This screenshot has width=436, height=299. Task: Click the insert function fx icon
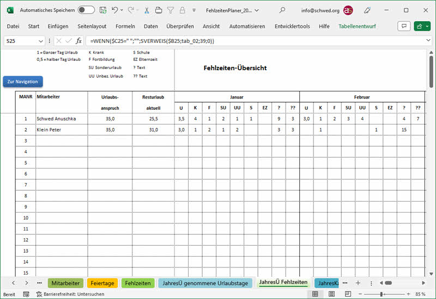[x=78, y=41]
